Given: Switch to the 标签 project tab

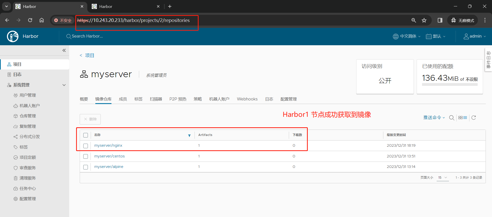Looking at the screenshot, I should [138, 99].
